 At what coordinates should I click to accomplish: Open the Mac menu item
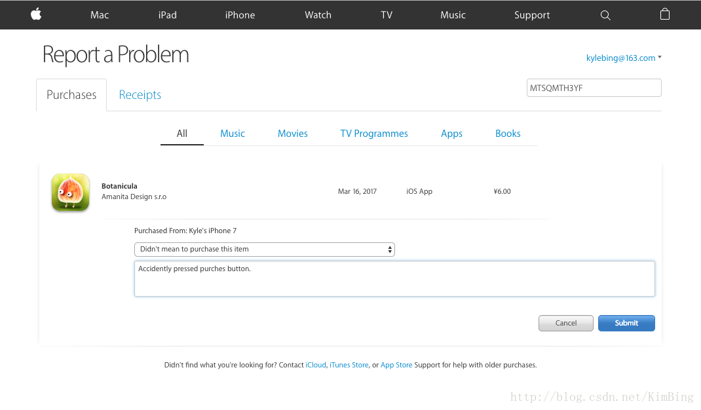tap(100, 15)
